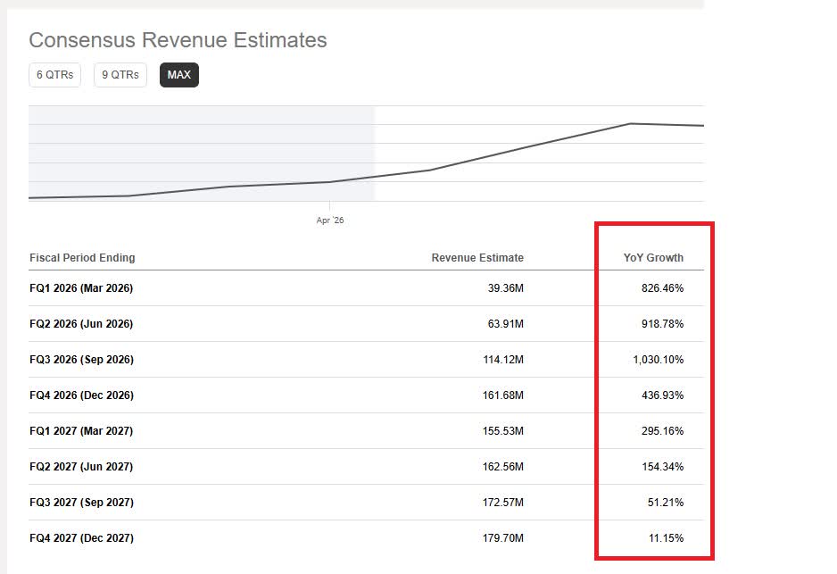The width and height of the screenshot is (837, 574).
Task: Click the FQ4 2026 (Dec 2026) row label
Action: click(82, 395)
